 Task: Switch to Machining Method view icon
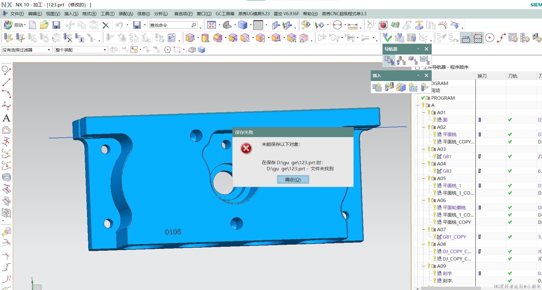425,60
